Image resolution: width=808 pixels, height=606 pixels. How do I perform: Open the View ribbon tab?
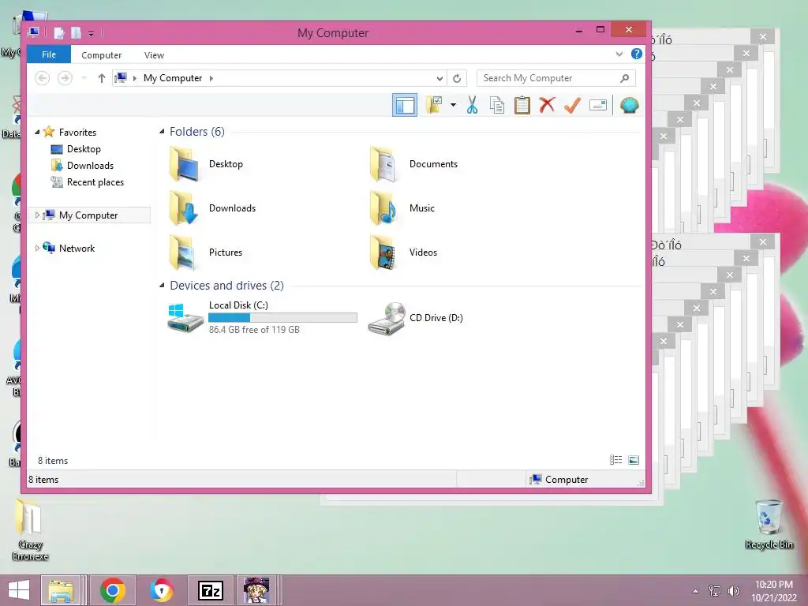click(x=154, y=55)
